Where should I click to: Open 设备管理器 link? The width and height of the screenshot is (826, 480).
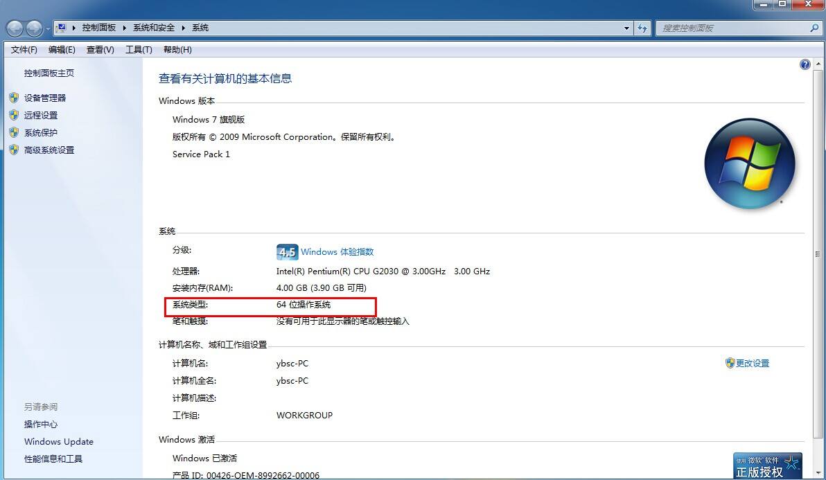pos(45,98)
